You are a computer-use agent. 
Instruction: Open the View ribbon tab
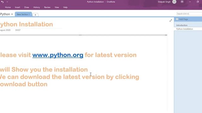tap(57, 7)
